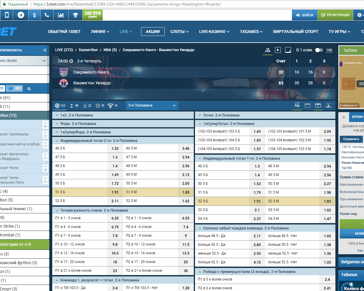Open the ЛИНИЯ menu
This screenshot has width=364, height=291.
[x=100, y=32]
